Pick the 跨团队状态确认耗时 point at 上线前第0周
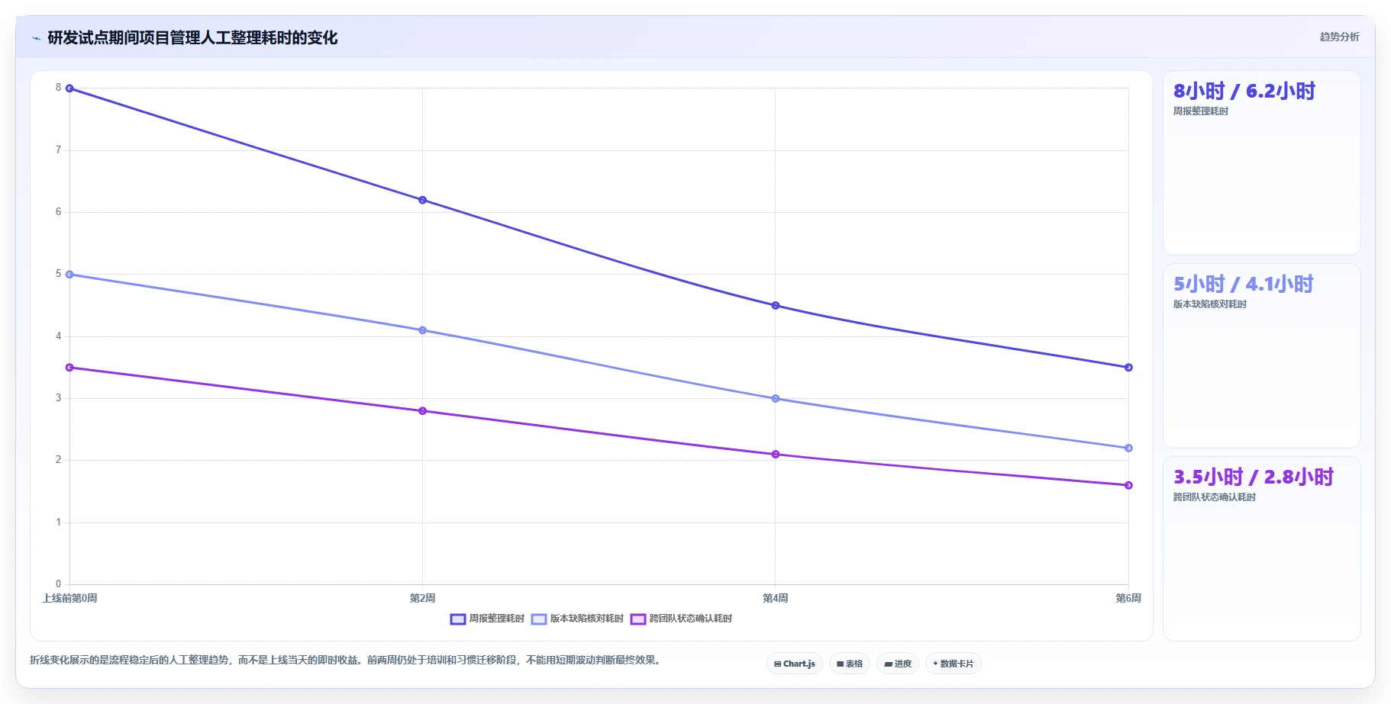The height and width of the screenshot is (704, 1391). point(69,368)
